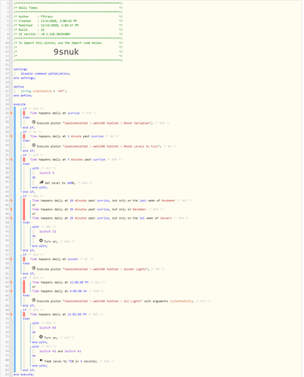The width and height of the screenshot is (304, 377).
Task: Select the red condition bar beside the 11:02:00 PM line
Action: [x=24, y=314]
